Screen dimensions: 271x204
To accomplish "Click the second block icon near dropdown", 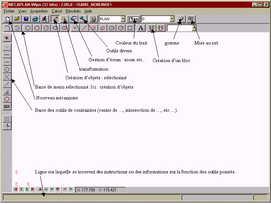I will (161, 28).
